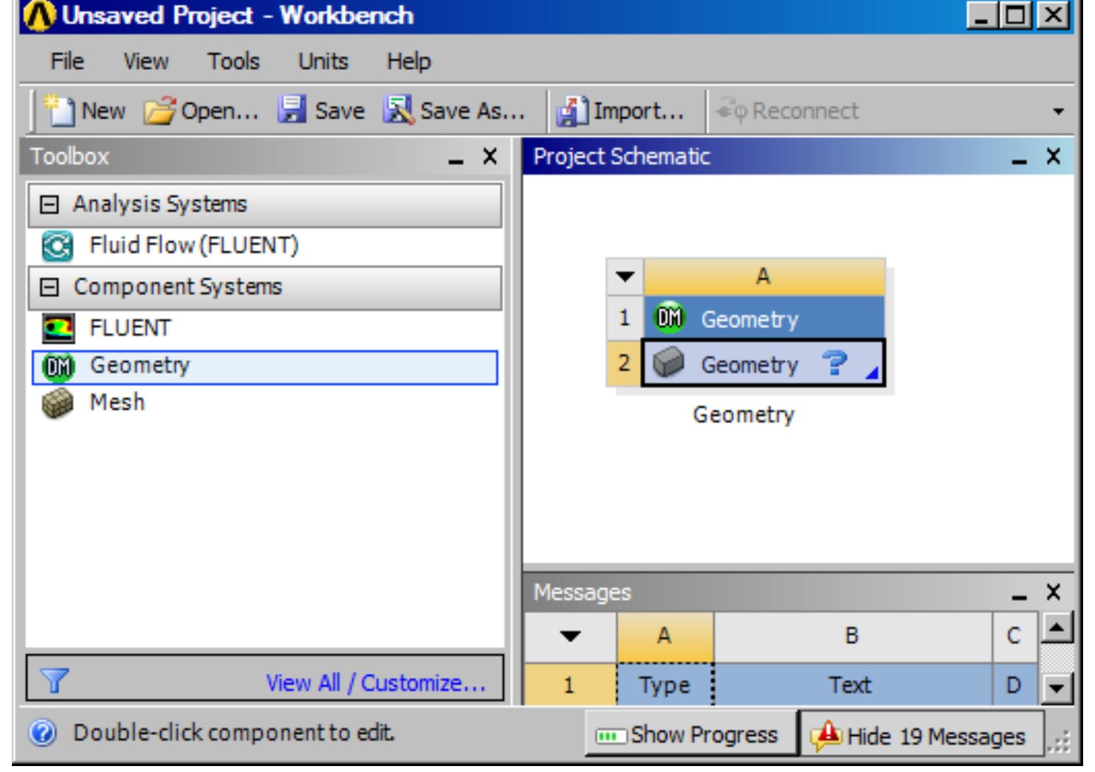The height and width of the screenshot is (772, 1095).
Task: Select the Type cell in Messages table
Action: click(x=664, y=685)
